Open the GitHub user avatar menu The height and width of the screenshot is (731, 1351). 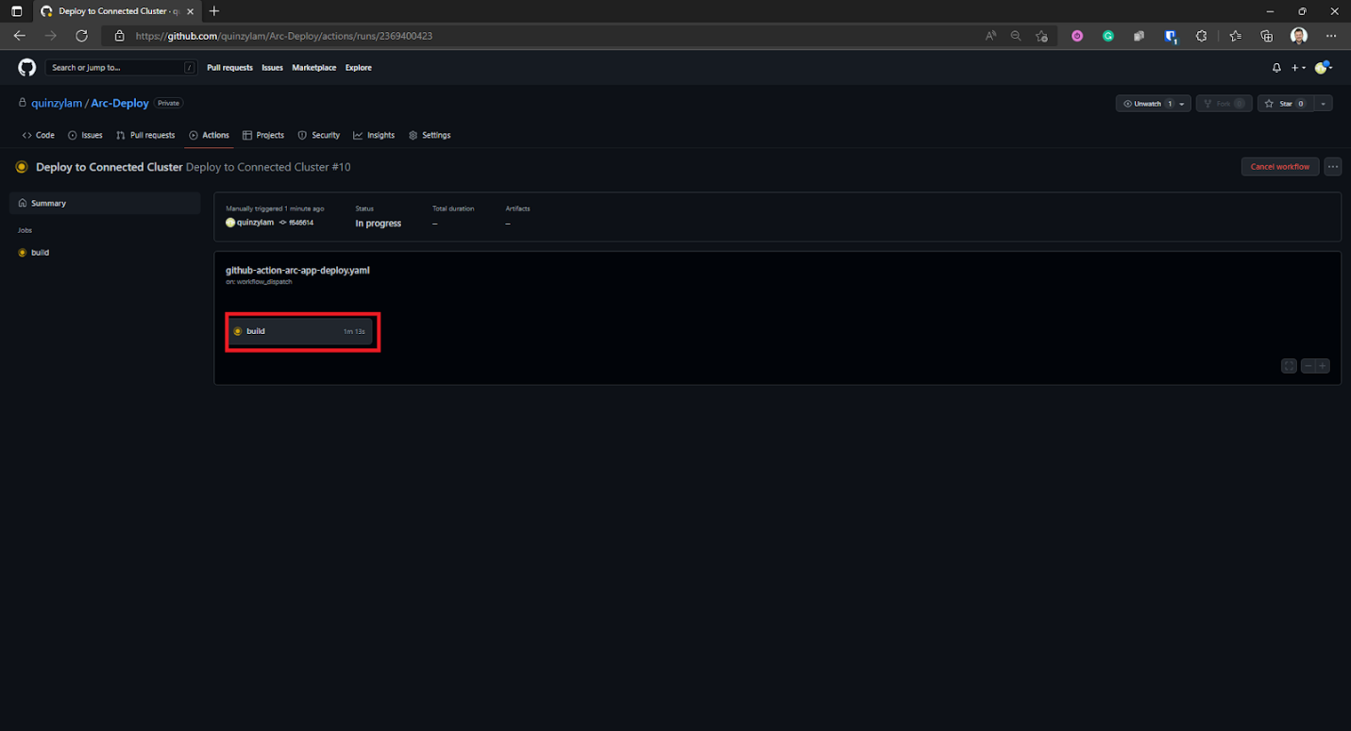1323,68
